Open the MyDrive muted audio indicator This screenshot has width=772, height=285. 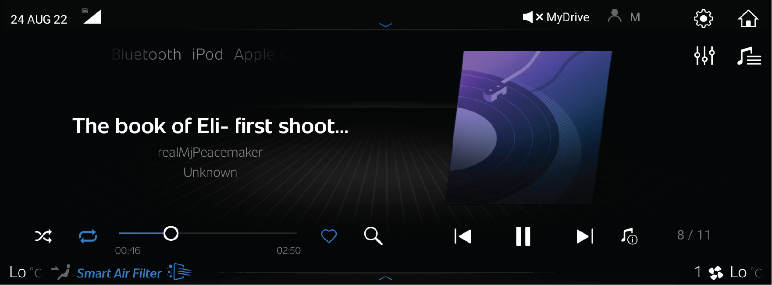556,17
